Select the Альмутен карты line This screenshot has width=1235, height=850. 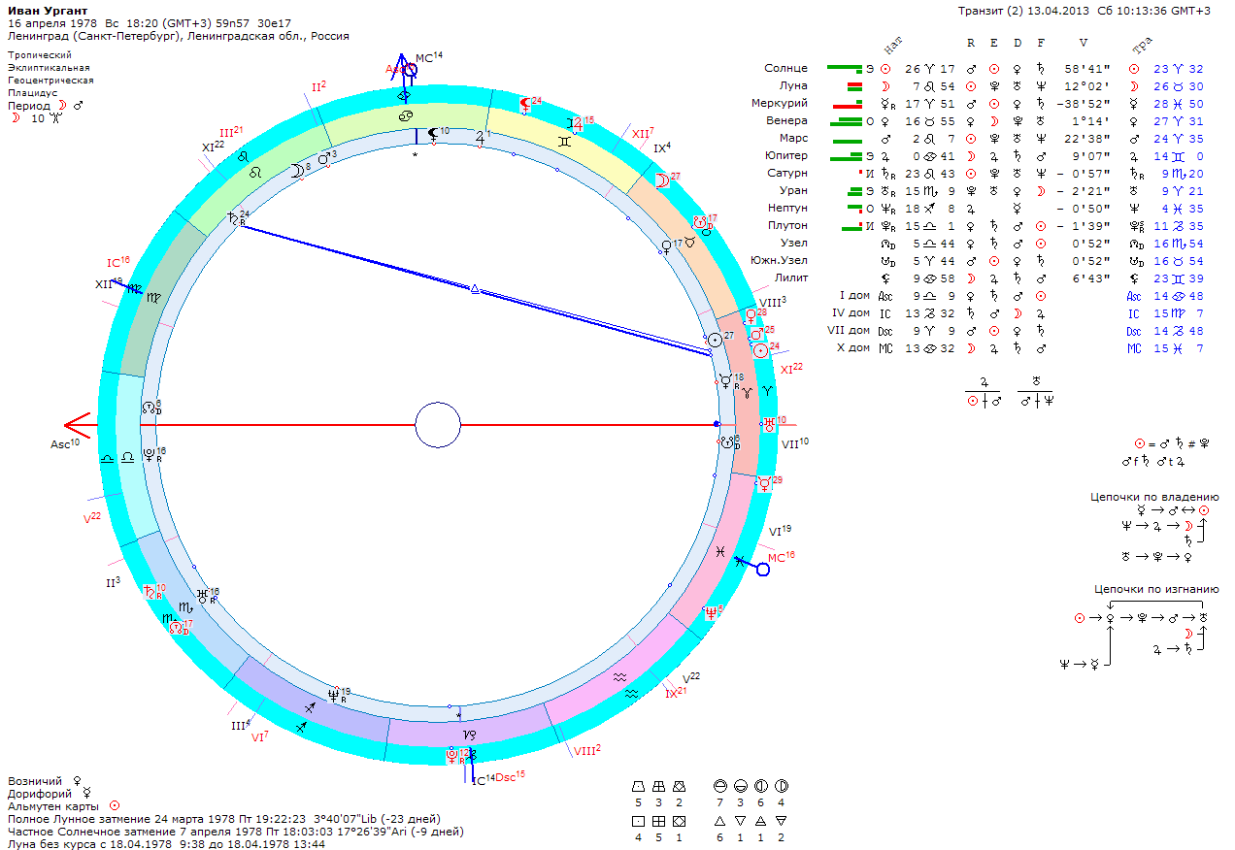point(64,805)
